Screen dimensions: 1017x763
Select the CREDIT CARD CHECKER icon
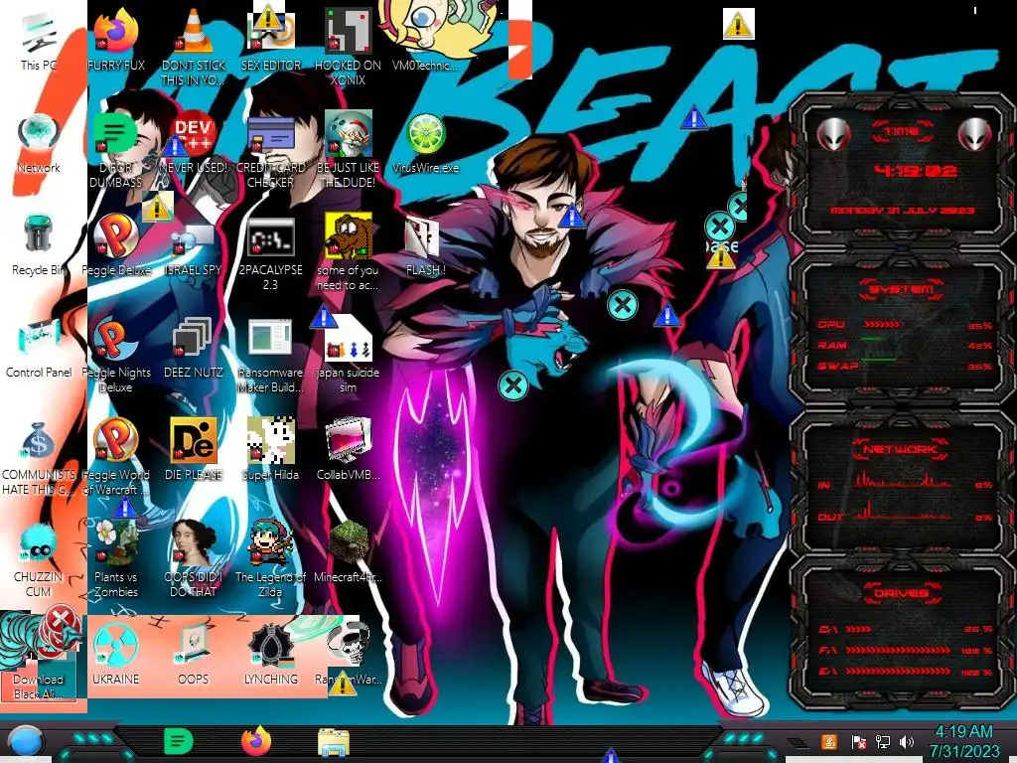(x=271, y=149)
